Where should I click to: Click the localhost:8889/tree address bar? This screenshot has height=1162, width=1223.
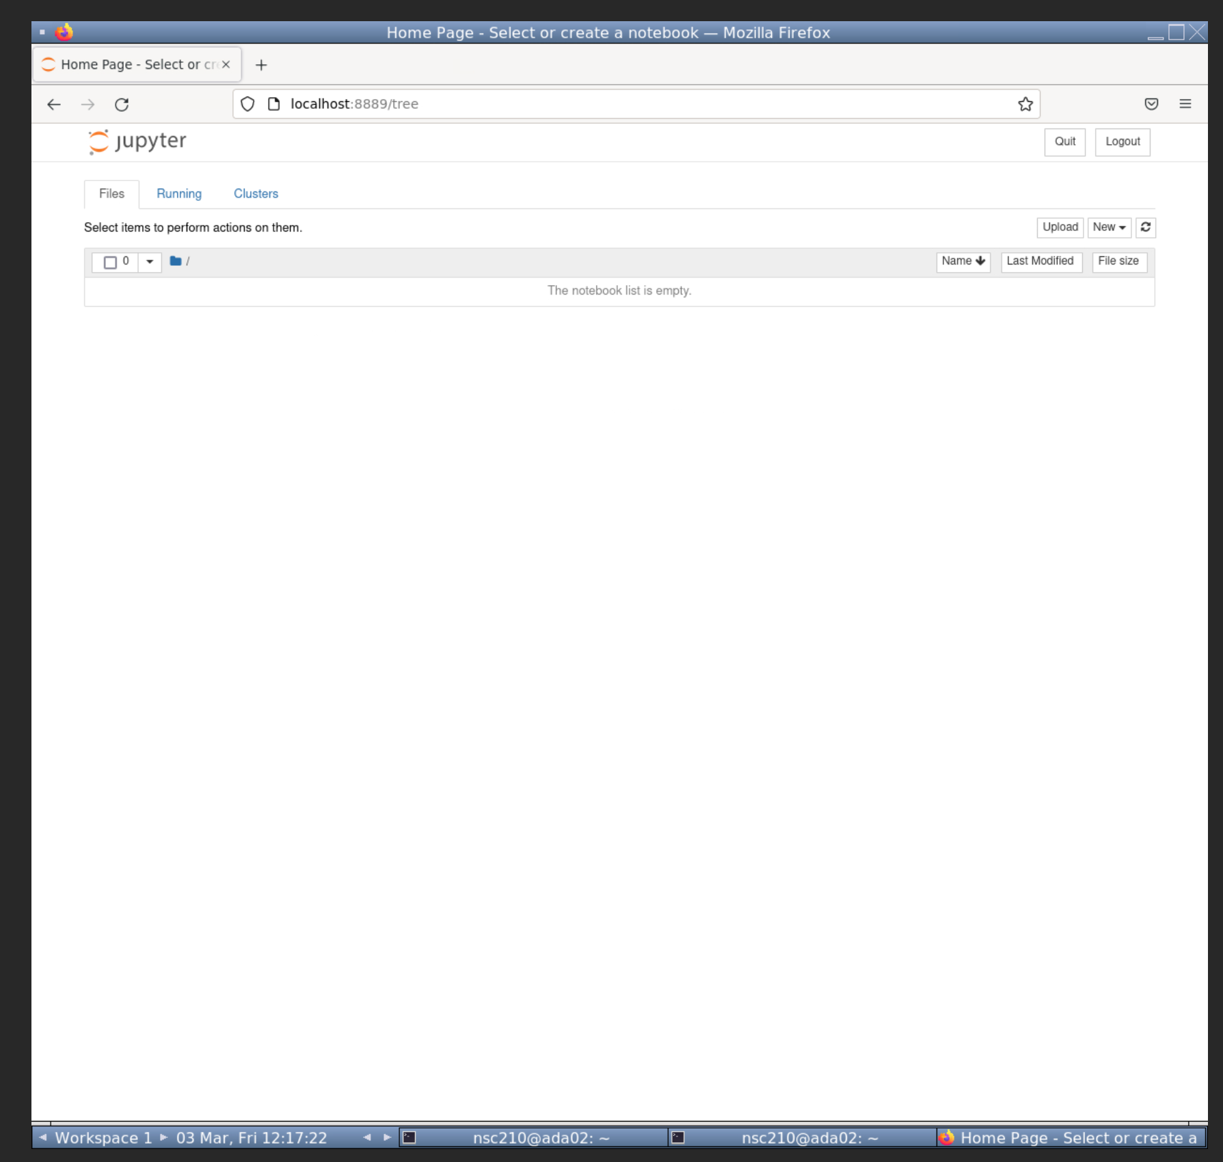pos(636,104)
